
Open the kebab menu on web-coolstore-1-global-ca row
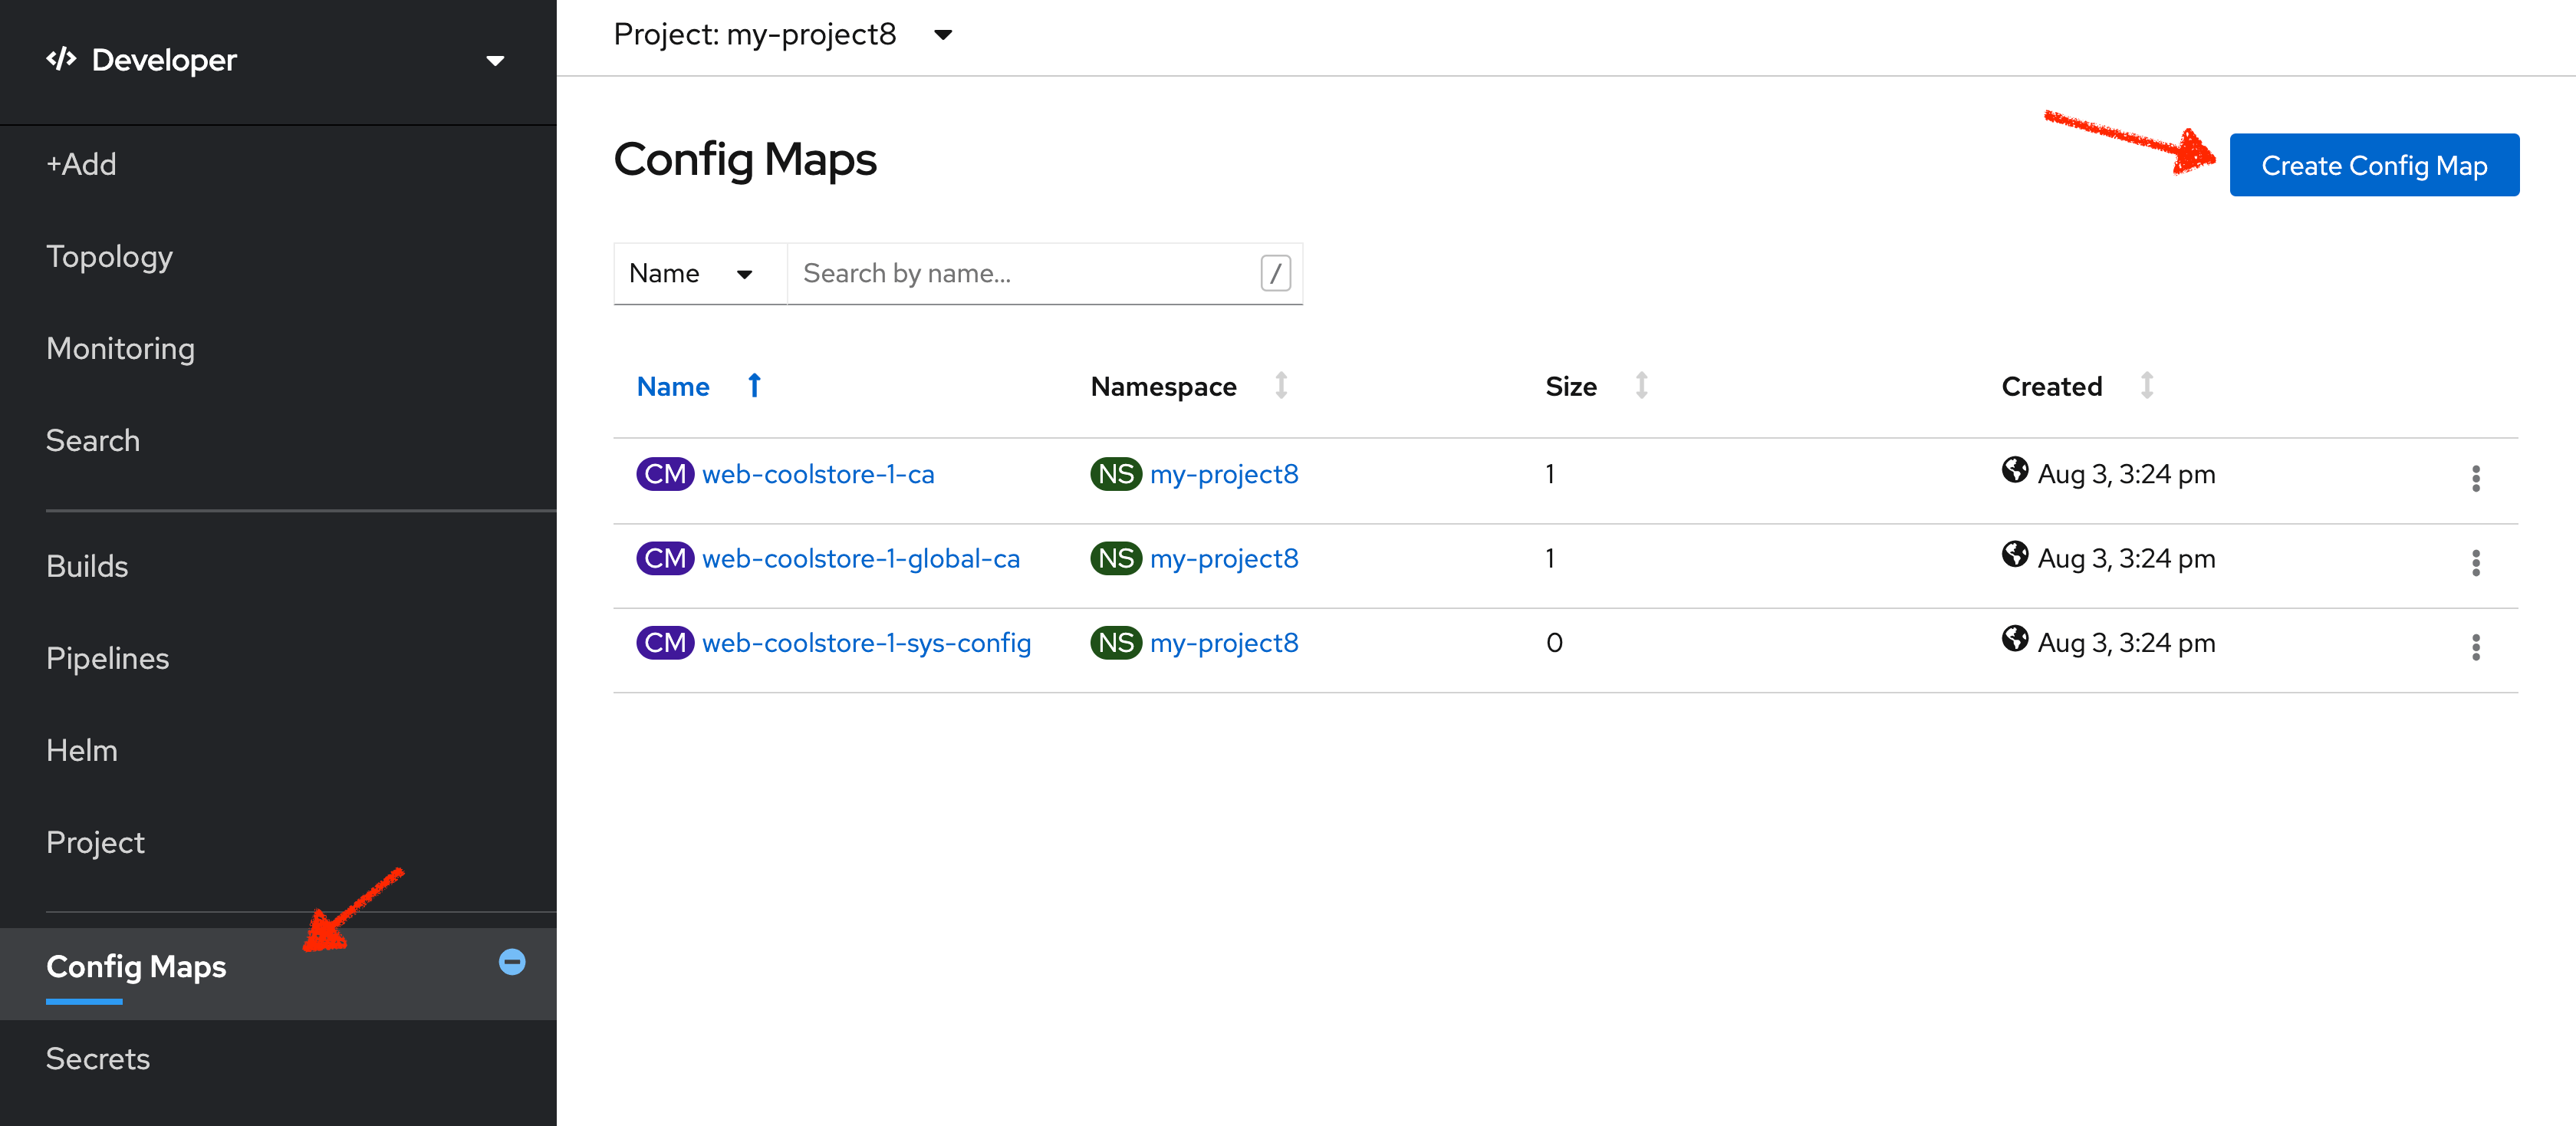[2476, 563]
